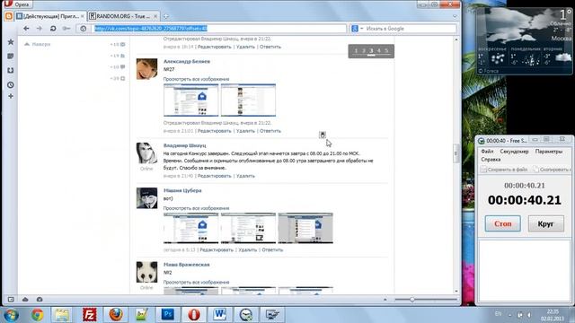Reload the current page

53,28
